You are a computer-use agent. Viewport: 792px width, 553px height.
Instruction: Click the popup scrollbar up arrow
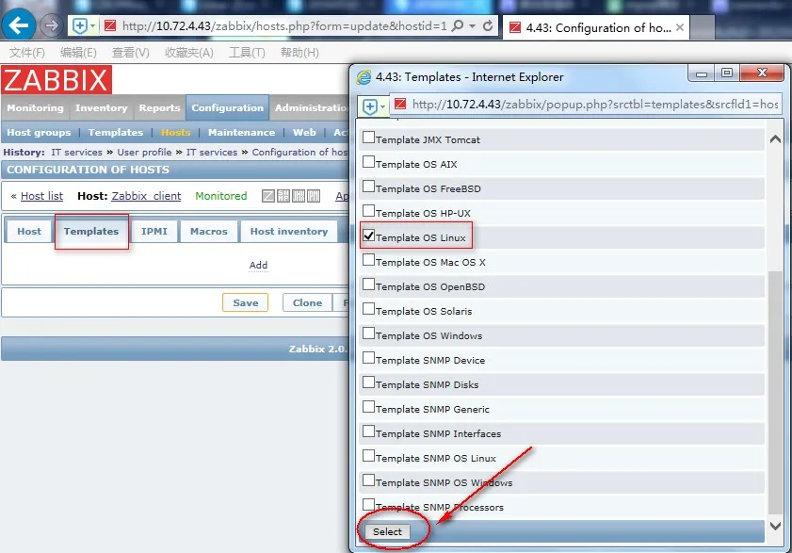[x=775, y=139]
